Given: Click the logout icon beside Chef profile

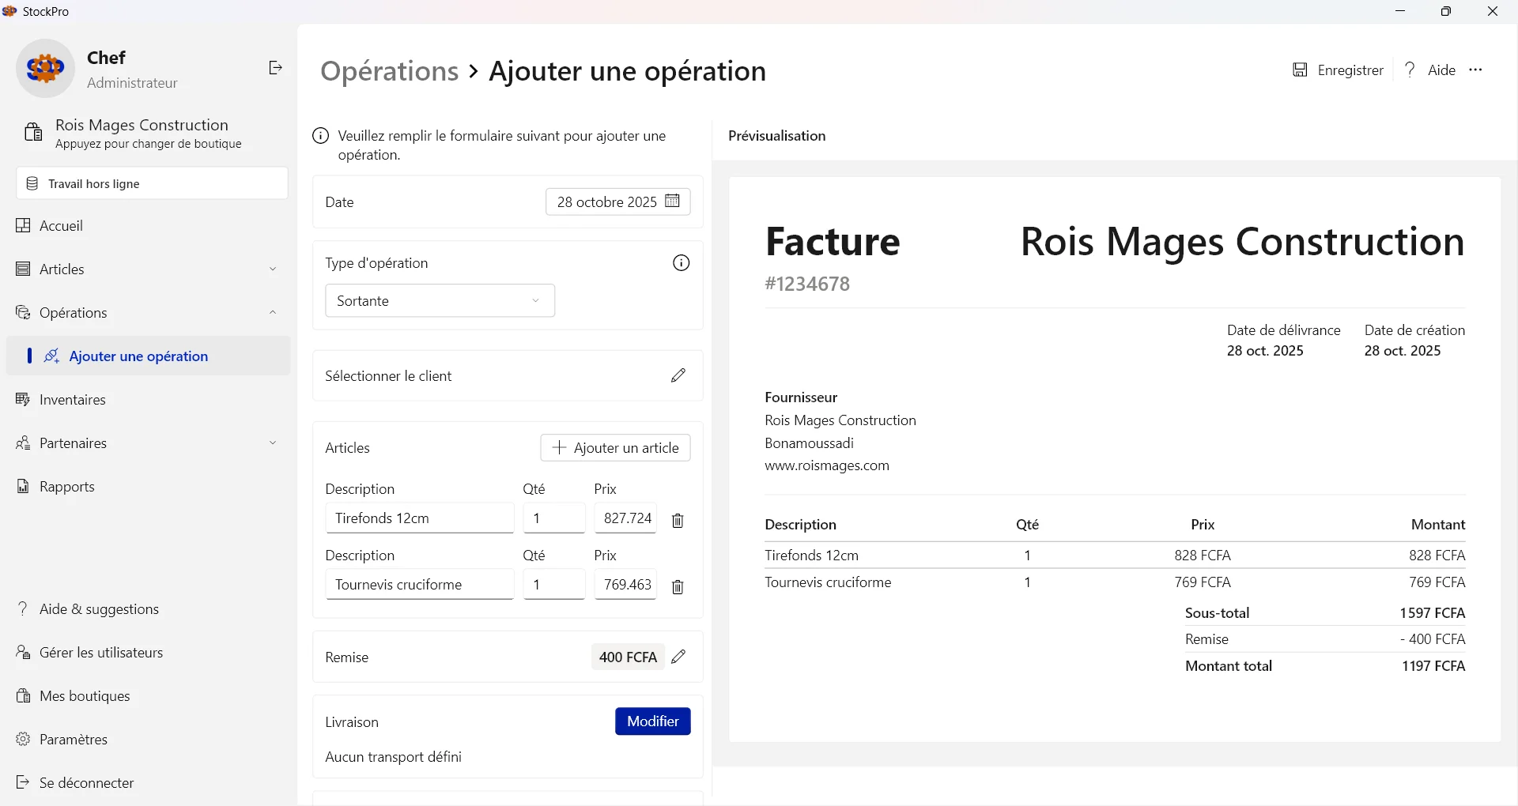Looking at the screenshot, I should click(275, 68).
